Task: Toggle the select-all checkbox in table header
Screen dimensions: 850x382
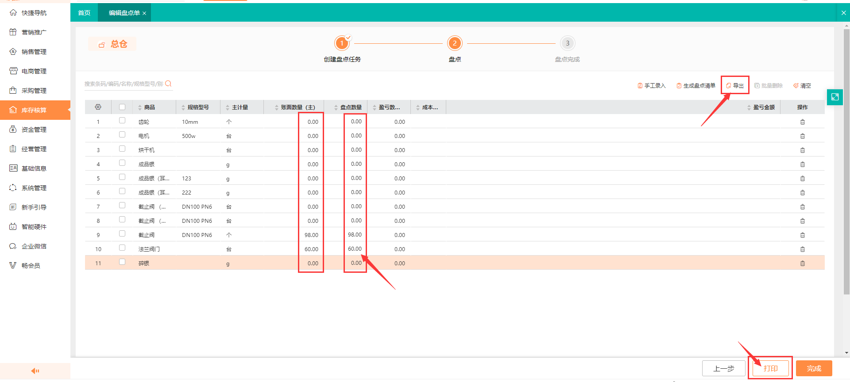Action: 122,107
